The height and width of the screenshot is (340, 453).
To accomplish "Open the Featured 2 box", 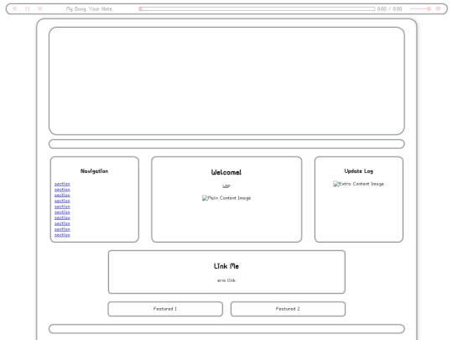I will click(288, 309).
